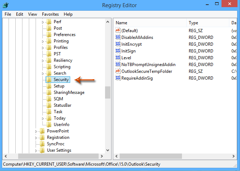Click the PowerPoint folder icon
This screenshot has height=171, width=240.
(x=42, y=131)
